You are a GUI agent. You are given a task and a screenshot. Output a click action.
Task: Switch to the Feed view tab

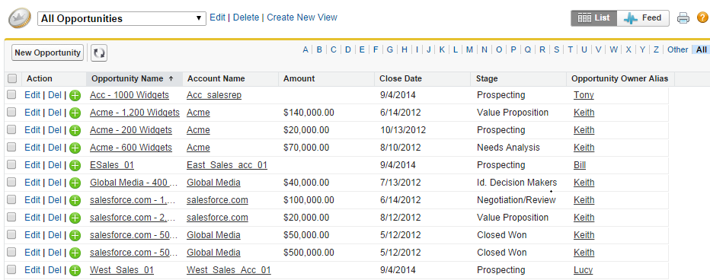coord(643,18)
